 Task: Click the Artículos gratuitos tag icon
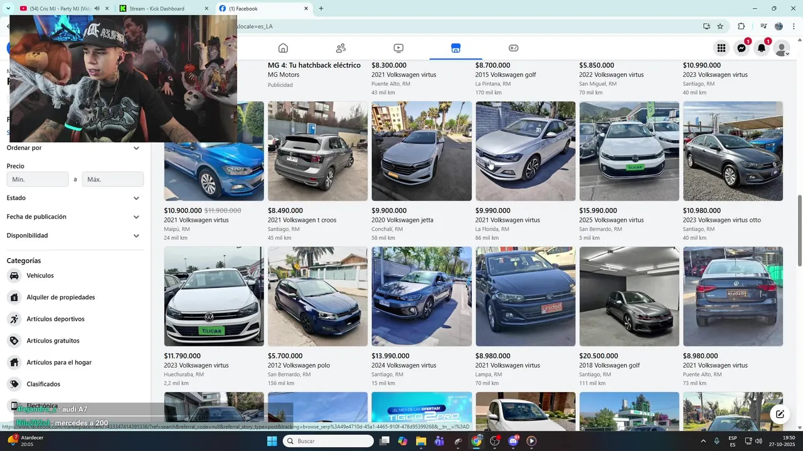(14, 341)
